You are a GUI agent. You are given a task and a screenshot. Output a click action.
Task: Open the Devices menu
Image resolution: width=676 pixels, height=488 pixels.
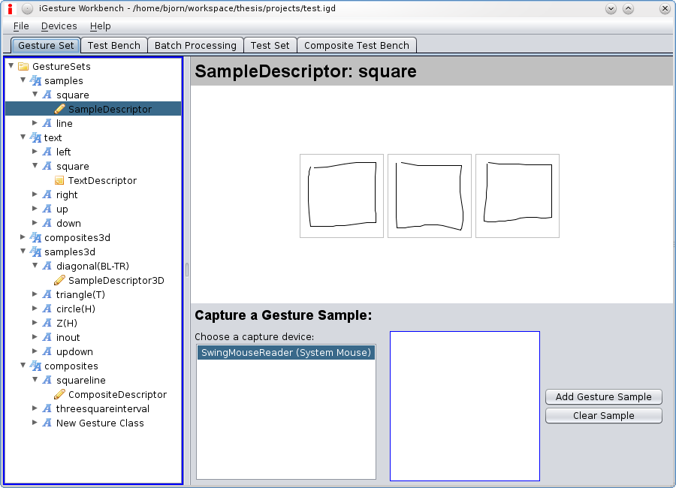coord(59,26)
